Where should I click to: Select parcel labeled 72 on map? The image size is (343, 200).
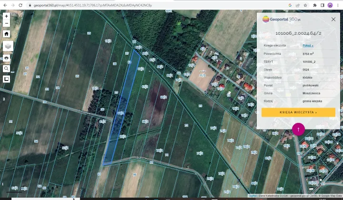click(186, 125)
